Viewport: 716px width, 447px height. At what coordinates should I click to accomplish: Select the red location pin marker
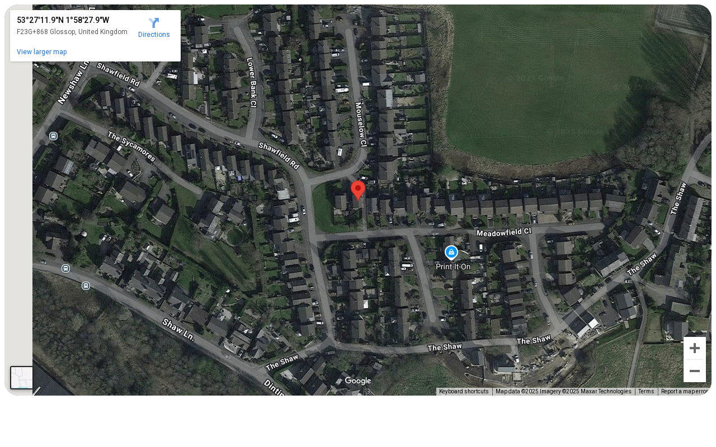(x=358, y=191)
